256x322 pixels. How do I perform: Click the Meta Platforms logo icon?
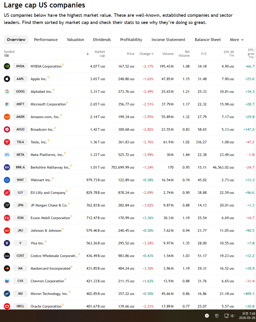pyautogui.click(x=7, y=155)
